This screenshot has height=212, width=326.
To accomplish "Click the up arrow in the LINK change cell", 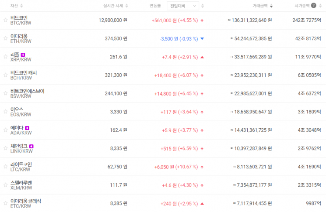I will coord(202,149).
